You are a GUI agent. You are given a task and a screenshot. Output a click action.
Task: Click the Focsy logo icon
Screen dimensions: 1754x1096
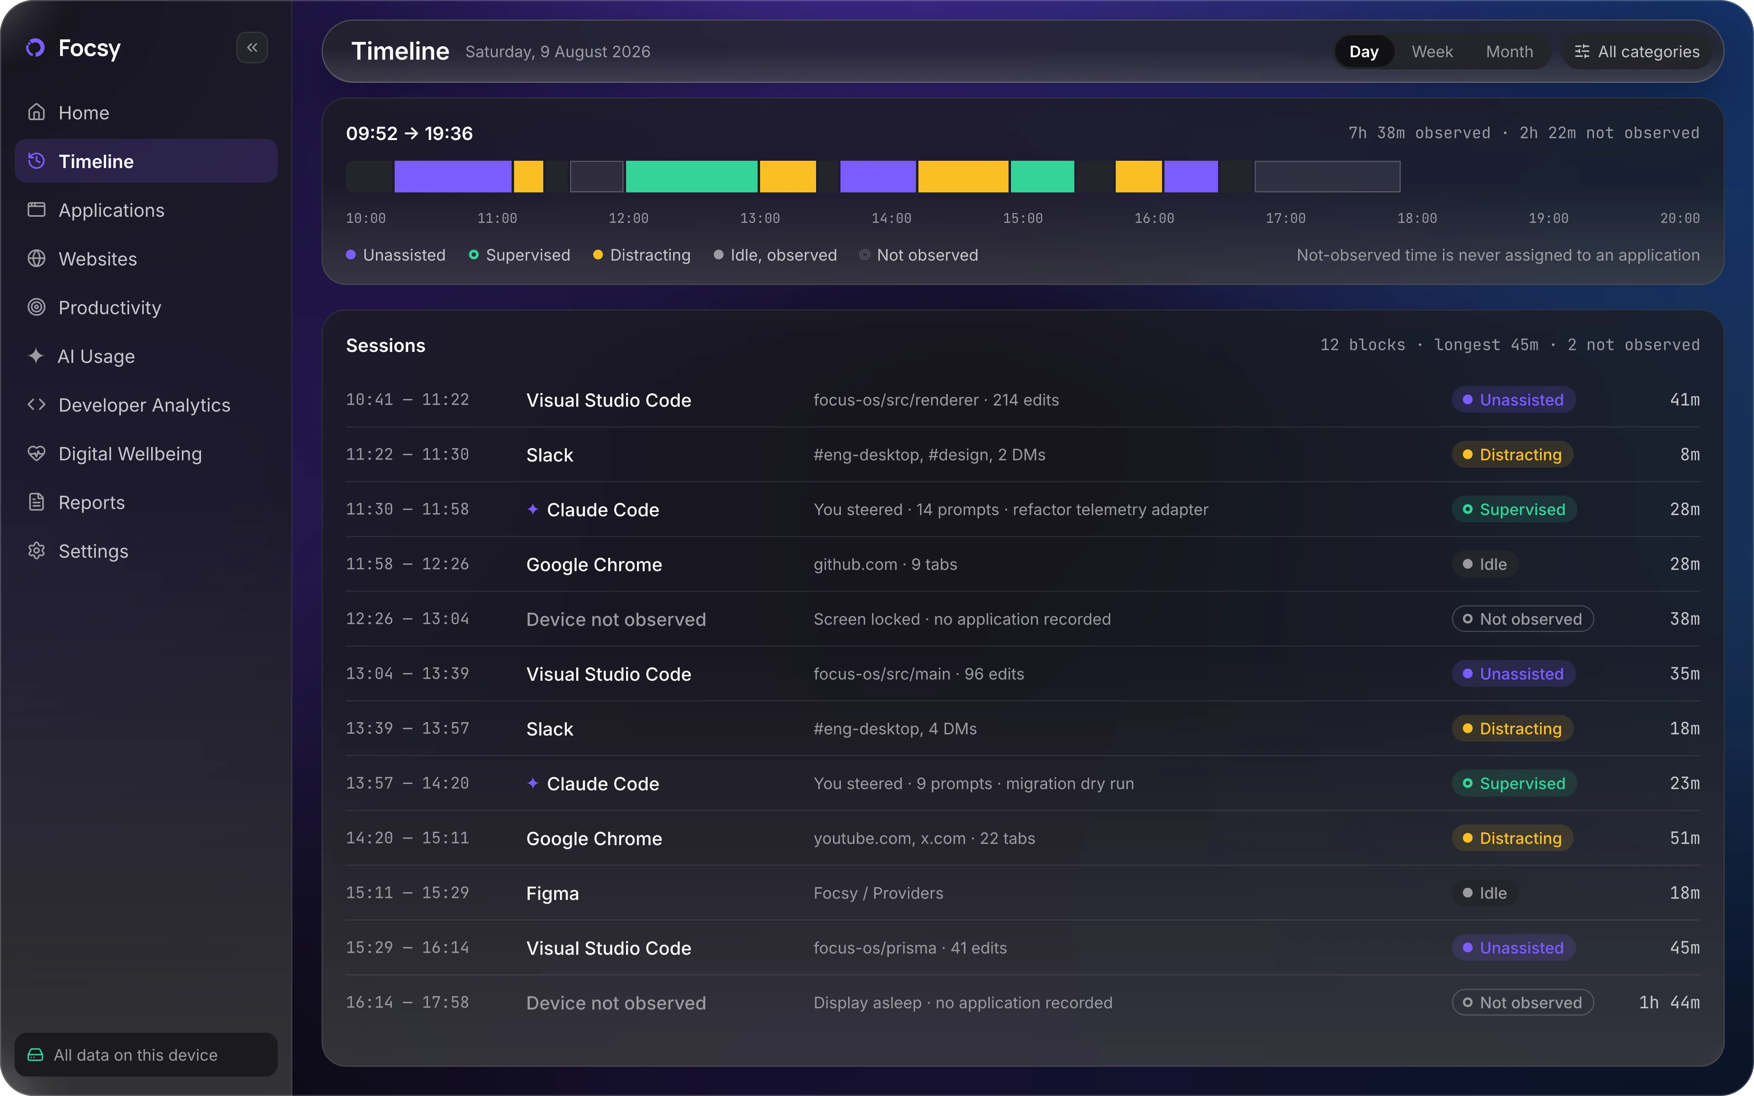[35, 48]
